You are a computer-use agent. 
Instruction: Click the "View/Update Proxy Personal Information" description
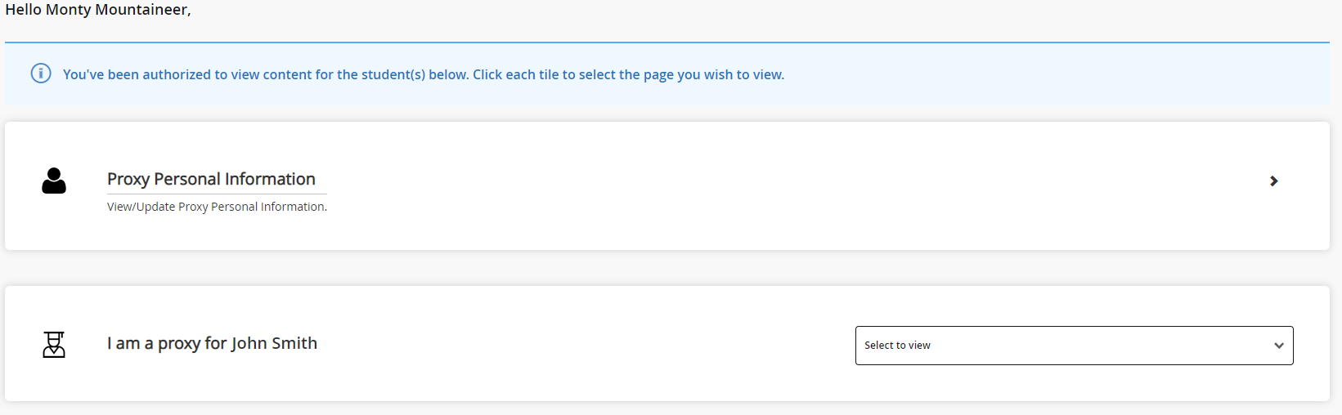(x=217, y=207)
